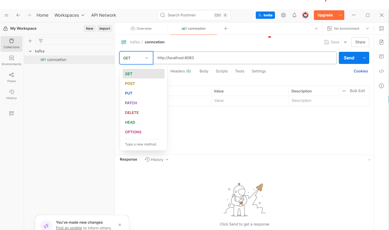The image size is (389, 230).
Task: Open the tab list chevron dropdown
Action: point(316,28)
